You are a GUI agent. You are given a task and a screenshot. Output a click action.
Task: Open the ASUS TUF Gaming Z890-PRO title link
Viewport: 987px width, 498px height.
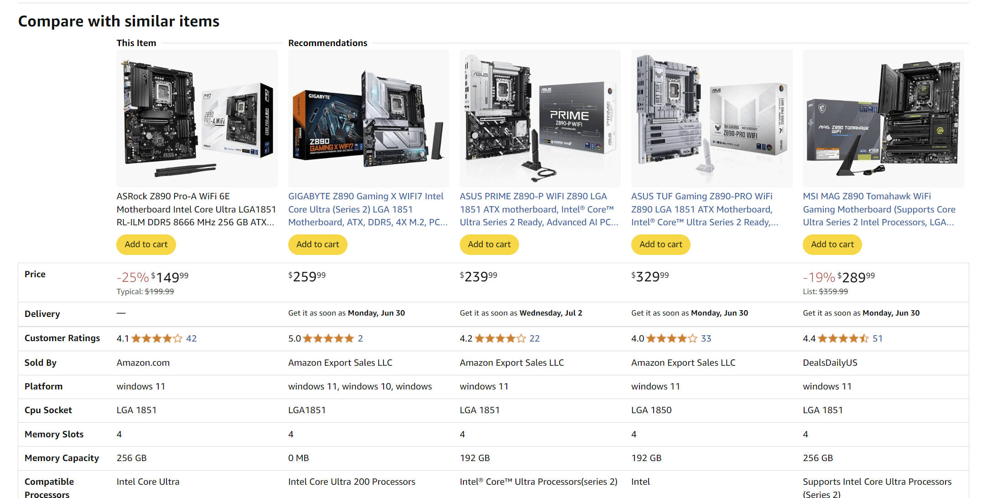705,209
